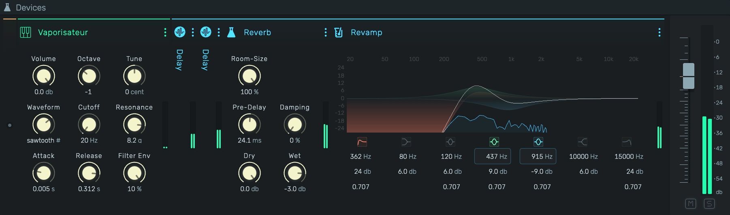
Task: Click the 100 % Room-Size value
Action: point(250,92)
